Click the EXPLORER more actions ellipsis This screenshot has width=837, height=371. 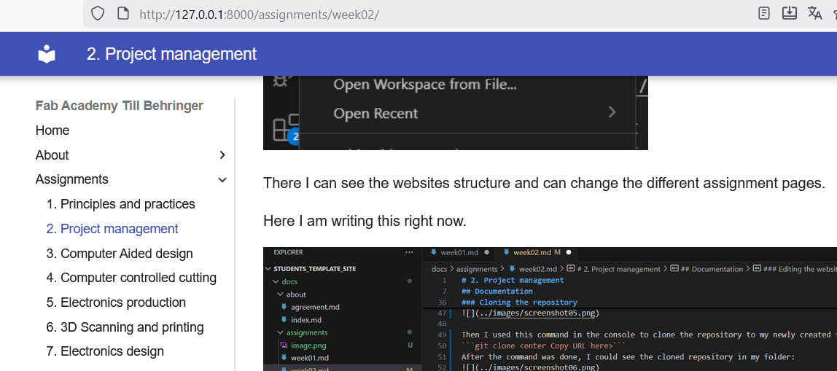pyautogui.click(x=409, y=252)
